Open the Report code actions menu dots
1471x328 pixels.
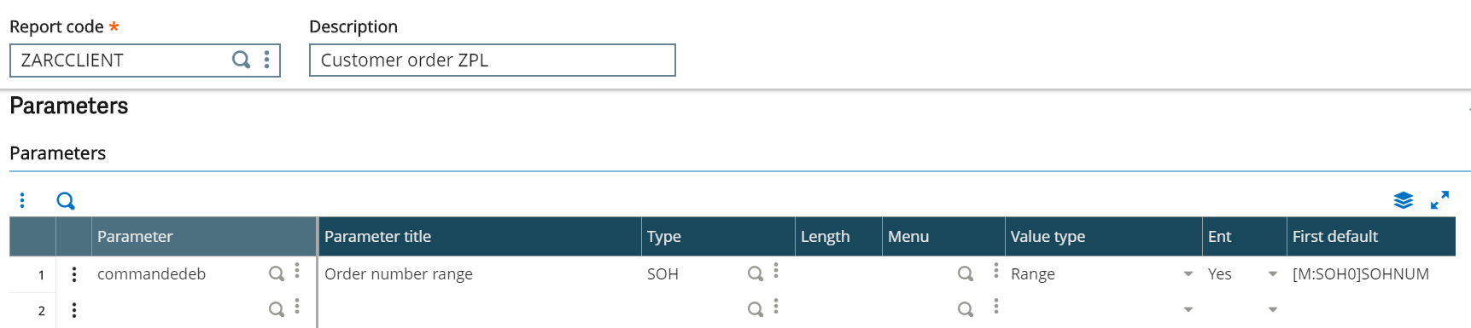tap(267, 60)
